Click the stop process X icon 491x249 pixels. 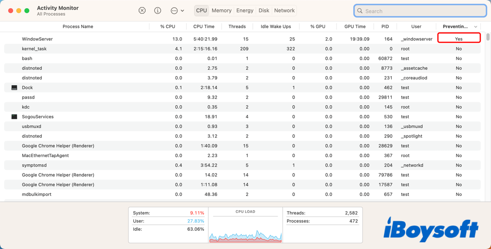click(142, 11)
